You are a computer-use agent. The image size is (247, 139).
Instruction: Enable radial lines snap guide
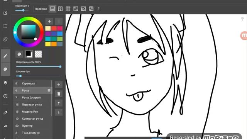click(x=83, y=9)
